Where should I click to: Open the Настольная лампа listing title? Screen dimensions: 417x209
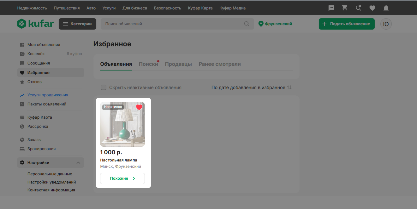tap(119, 160)
